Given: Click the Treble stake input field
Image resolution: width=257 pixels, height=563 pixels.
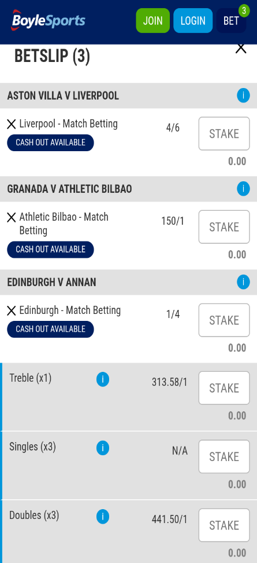Looking at the screenshot, I should [x=224, y=388].
